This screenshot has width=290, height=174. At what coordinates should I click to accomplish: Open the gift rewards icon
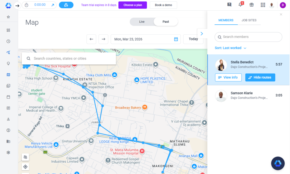click(x=251, y=5)
